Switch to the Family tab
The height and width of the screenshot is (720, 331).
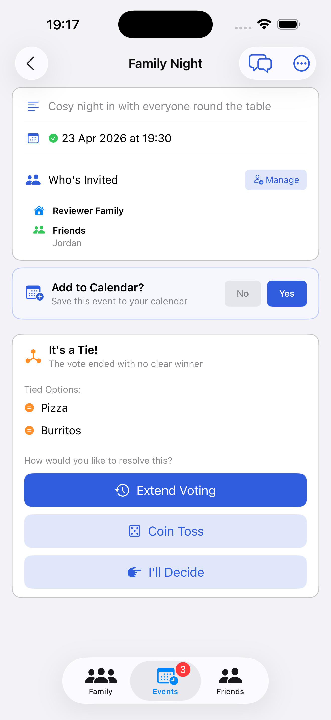point(101,681)
